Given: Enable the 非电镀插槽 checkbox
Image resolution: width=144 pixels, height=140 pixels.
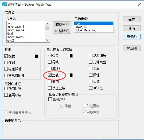Looking at the screenshot, I should point(6,76).
